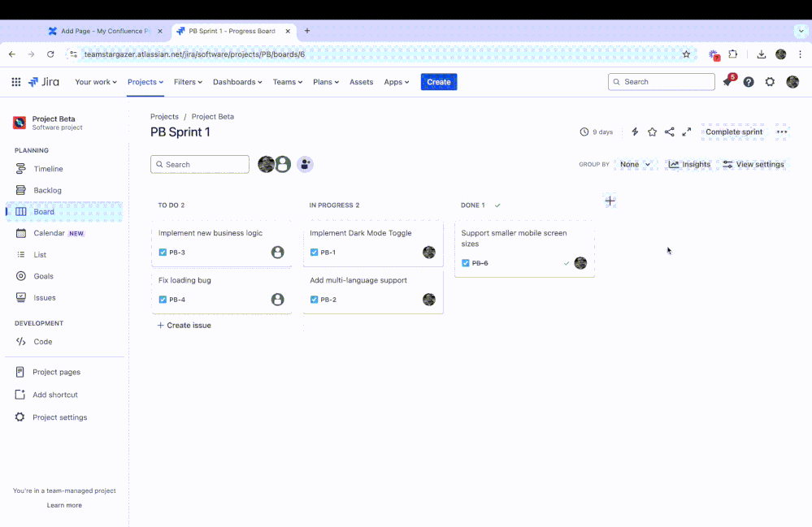
Task: Go to Timeline in sidebar
Action: coord(64,169)
